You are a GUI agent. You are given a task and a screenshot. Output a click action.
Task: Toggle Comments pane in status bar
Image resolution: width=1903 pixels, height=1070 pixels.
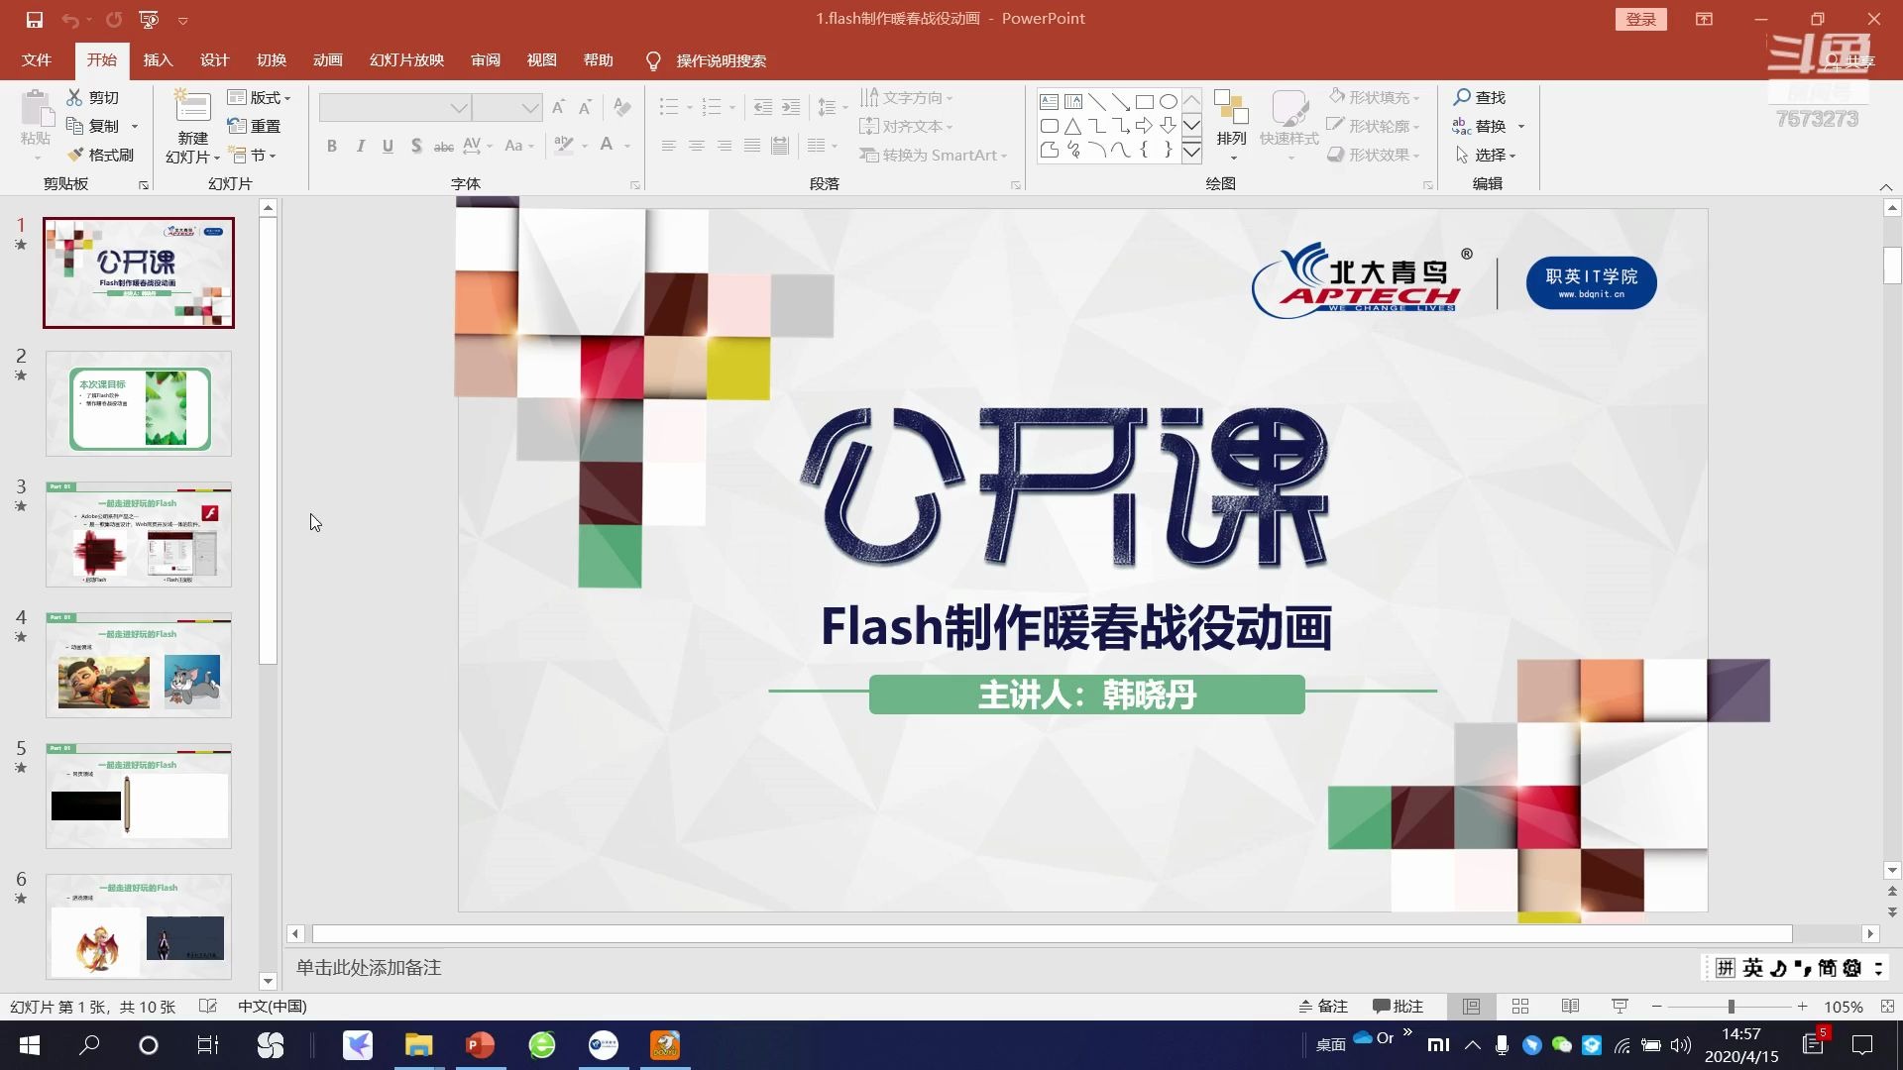click(x=1398, y=1007)
